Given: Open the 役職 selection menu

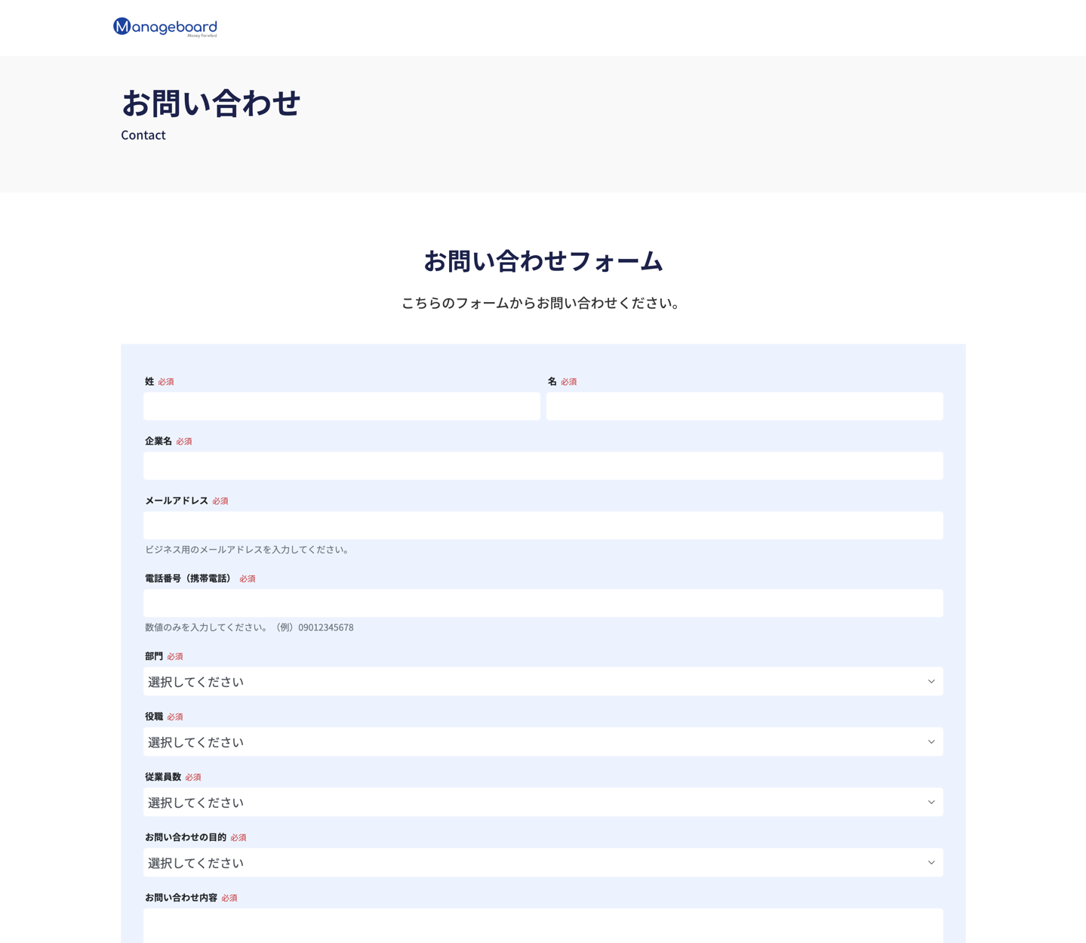Looking at the screenshot, I should (543, 741).
